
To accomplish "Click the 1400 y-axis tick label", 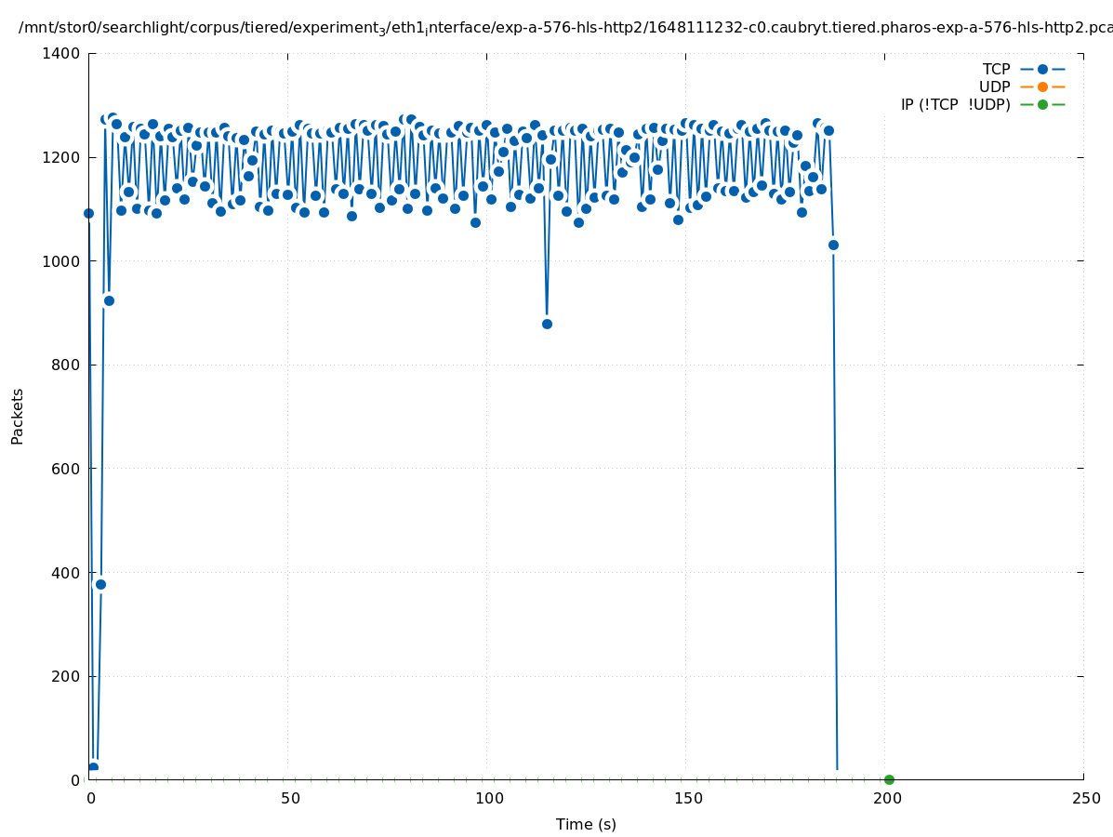I will 61,54.
